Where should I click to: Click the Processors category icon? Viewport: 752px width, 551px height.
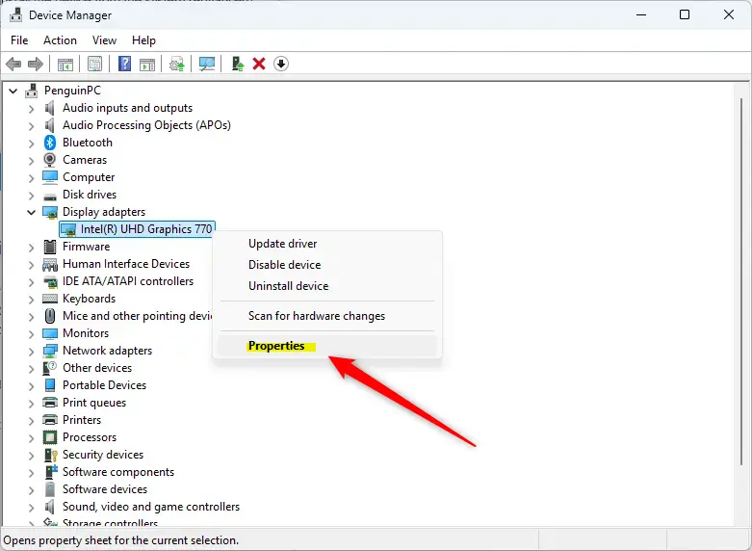tap(50, 437)
